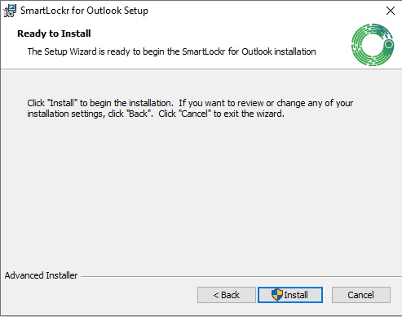Click the quoted word "Back" in the instructions
The height and width of the screenshot is (317, 402).
click(139, 114)
